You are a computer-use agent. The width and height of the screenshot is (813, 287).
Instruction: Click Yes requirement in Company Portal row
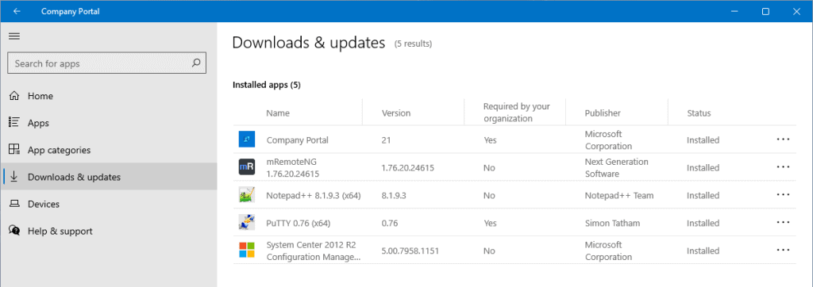tap(489, 140)
